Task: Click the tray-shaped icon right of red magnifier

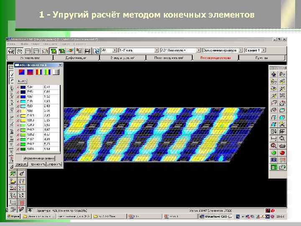Action: [282, 146]
